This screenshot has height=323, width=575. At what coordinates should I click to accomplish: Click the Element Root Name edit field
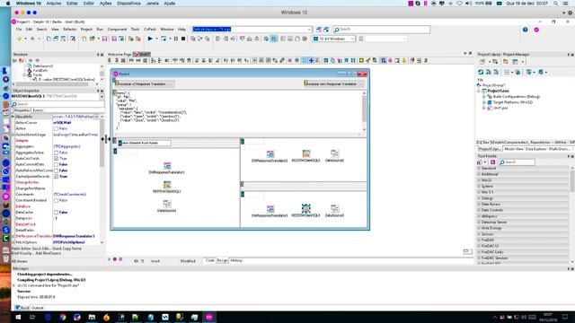click(144, 143)
